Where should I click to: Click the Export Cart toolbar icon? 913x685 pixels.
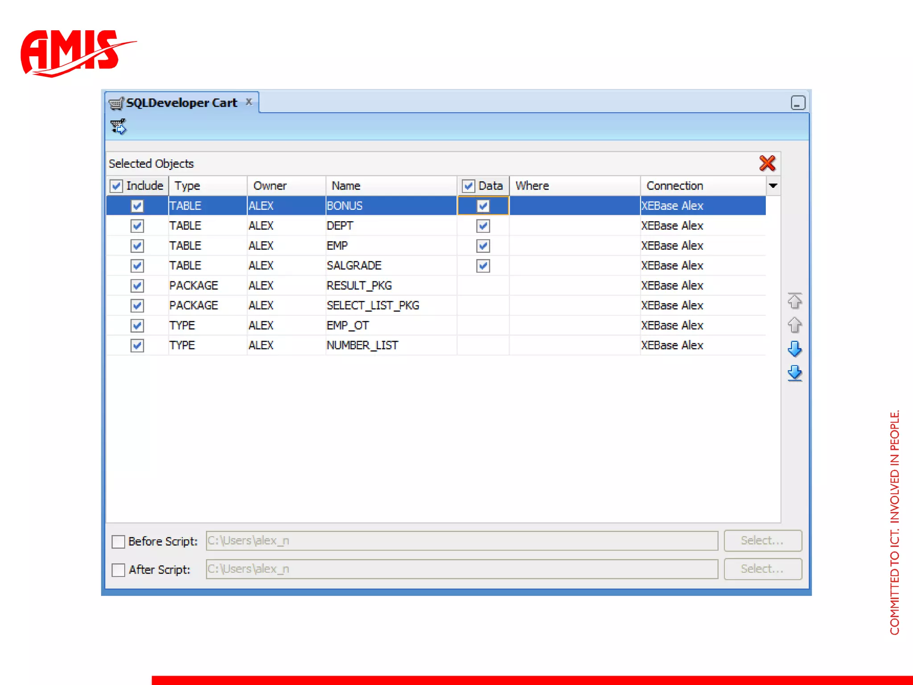click(x=119, y=127)
